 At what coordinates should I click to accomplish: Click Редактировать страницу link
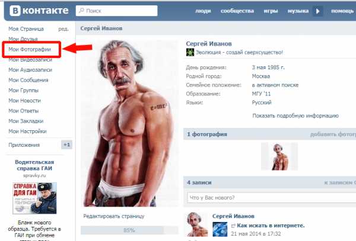114,216
